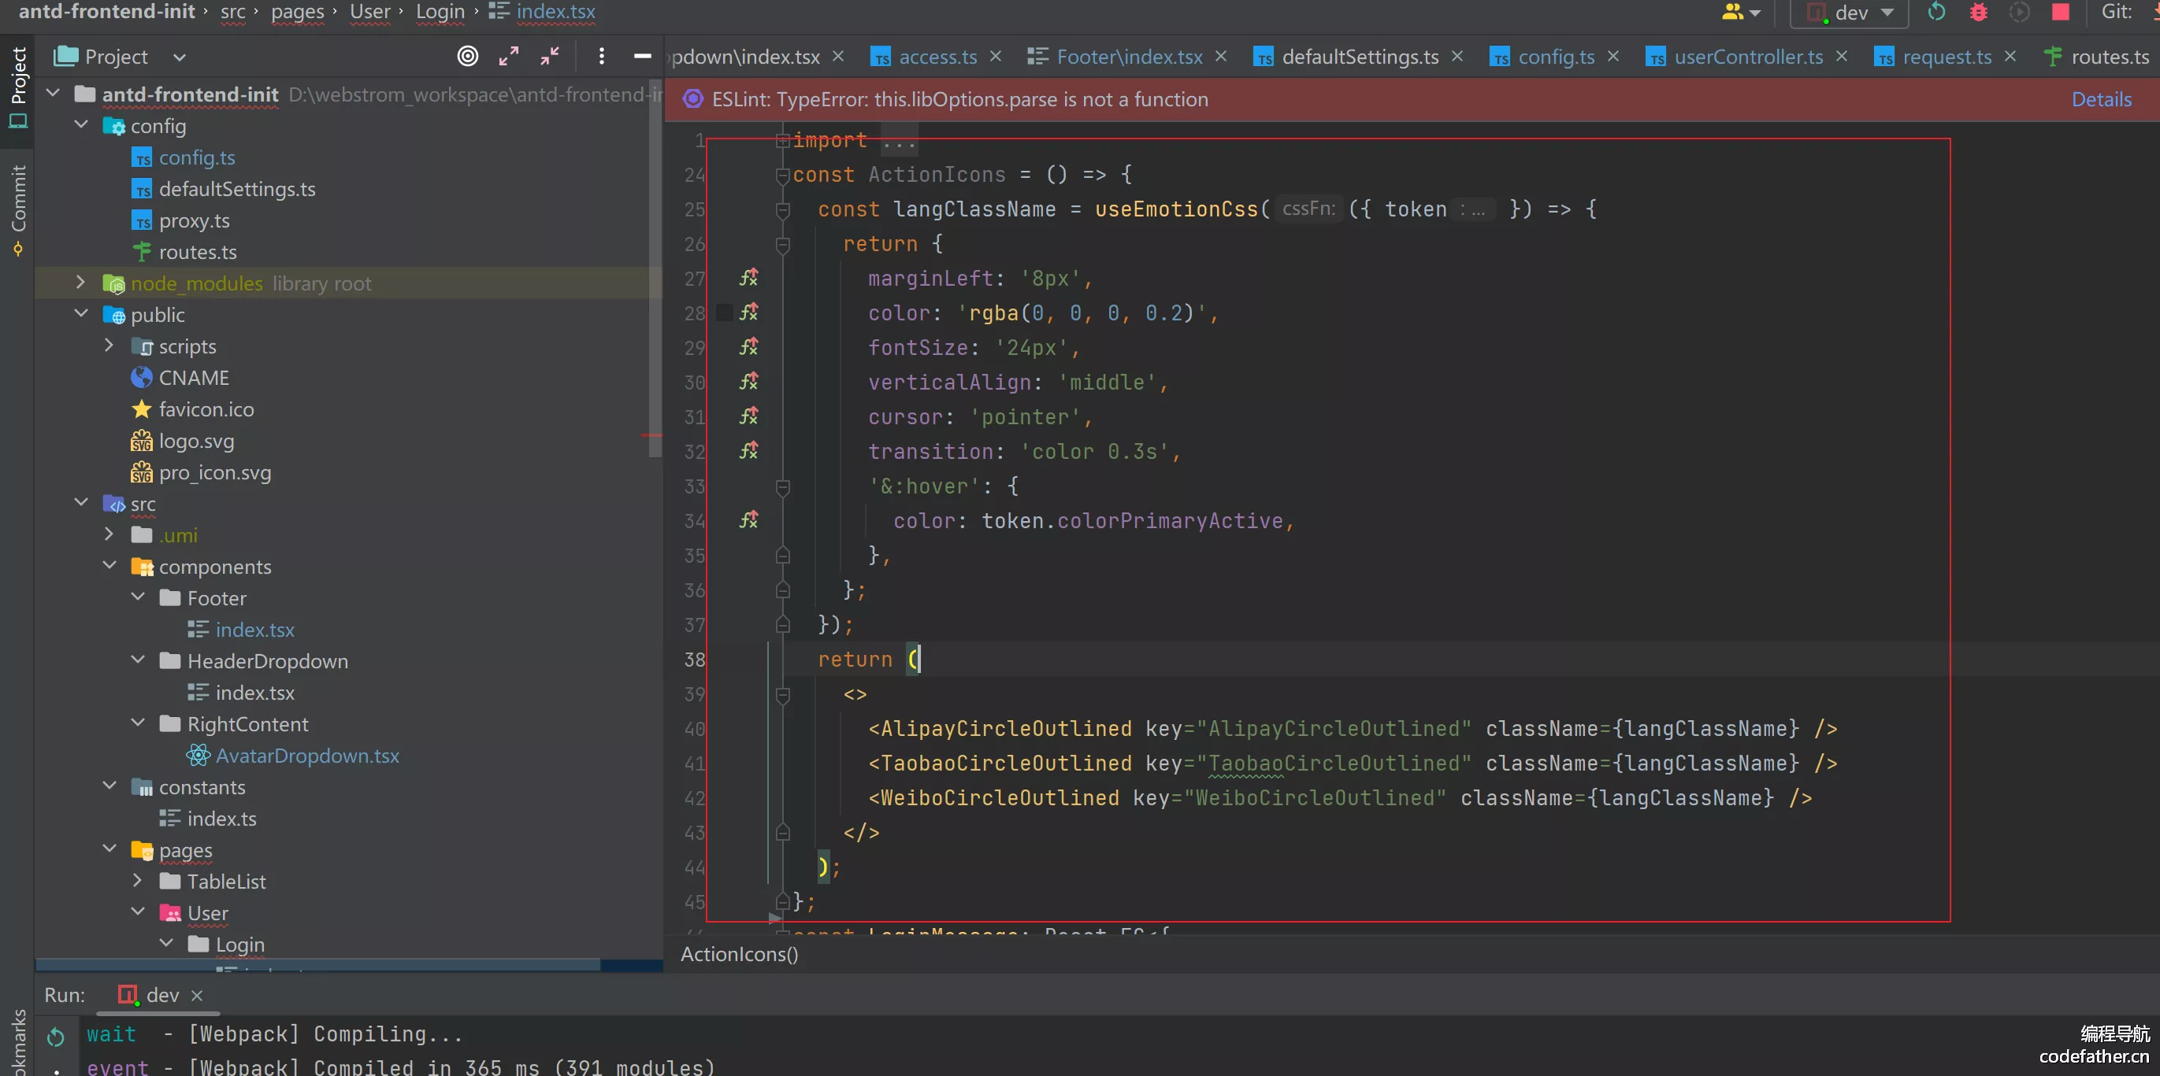Open proxy.ts in project tree
The width and height of the screenshot is (2160, 1076).
pyautogui.click(x=194, y=220)
